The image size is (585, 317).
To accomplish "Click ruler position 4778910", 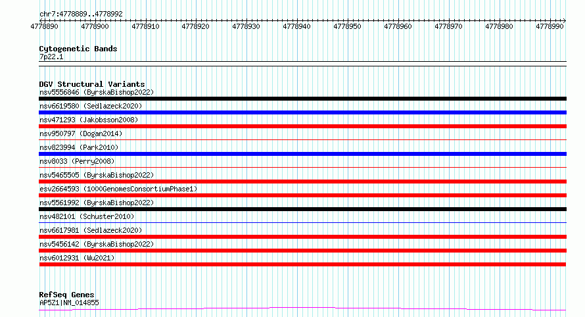I will pos(145,26).
